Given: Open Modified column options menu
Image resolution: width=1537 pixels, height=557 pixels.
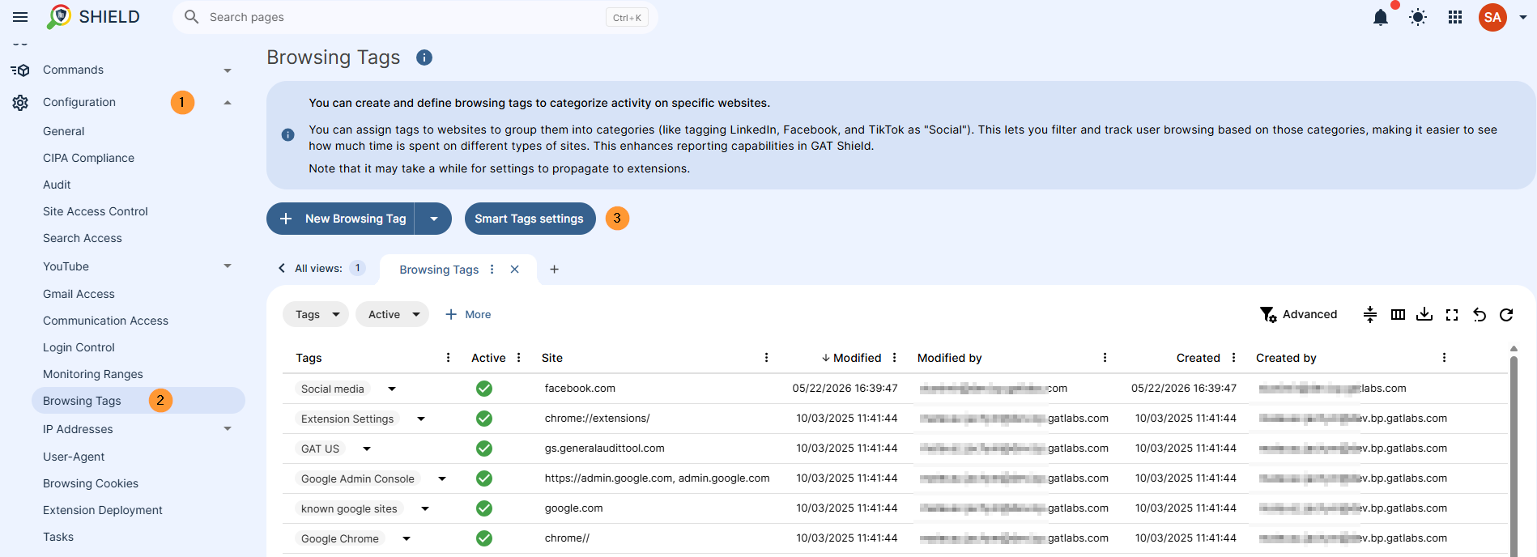Looking at the screenshot, I should point(895,358).
